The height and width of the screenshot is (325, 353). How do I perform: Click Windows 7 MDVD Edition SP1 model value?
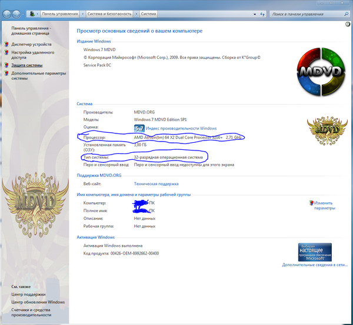[x=160, y=119]
